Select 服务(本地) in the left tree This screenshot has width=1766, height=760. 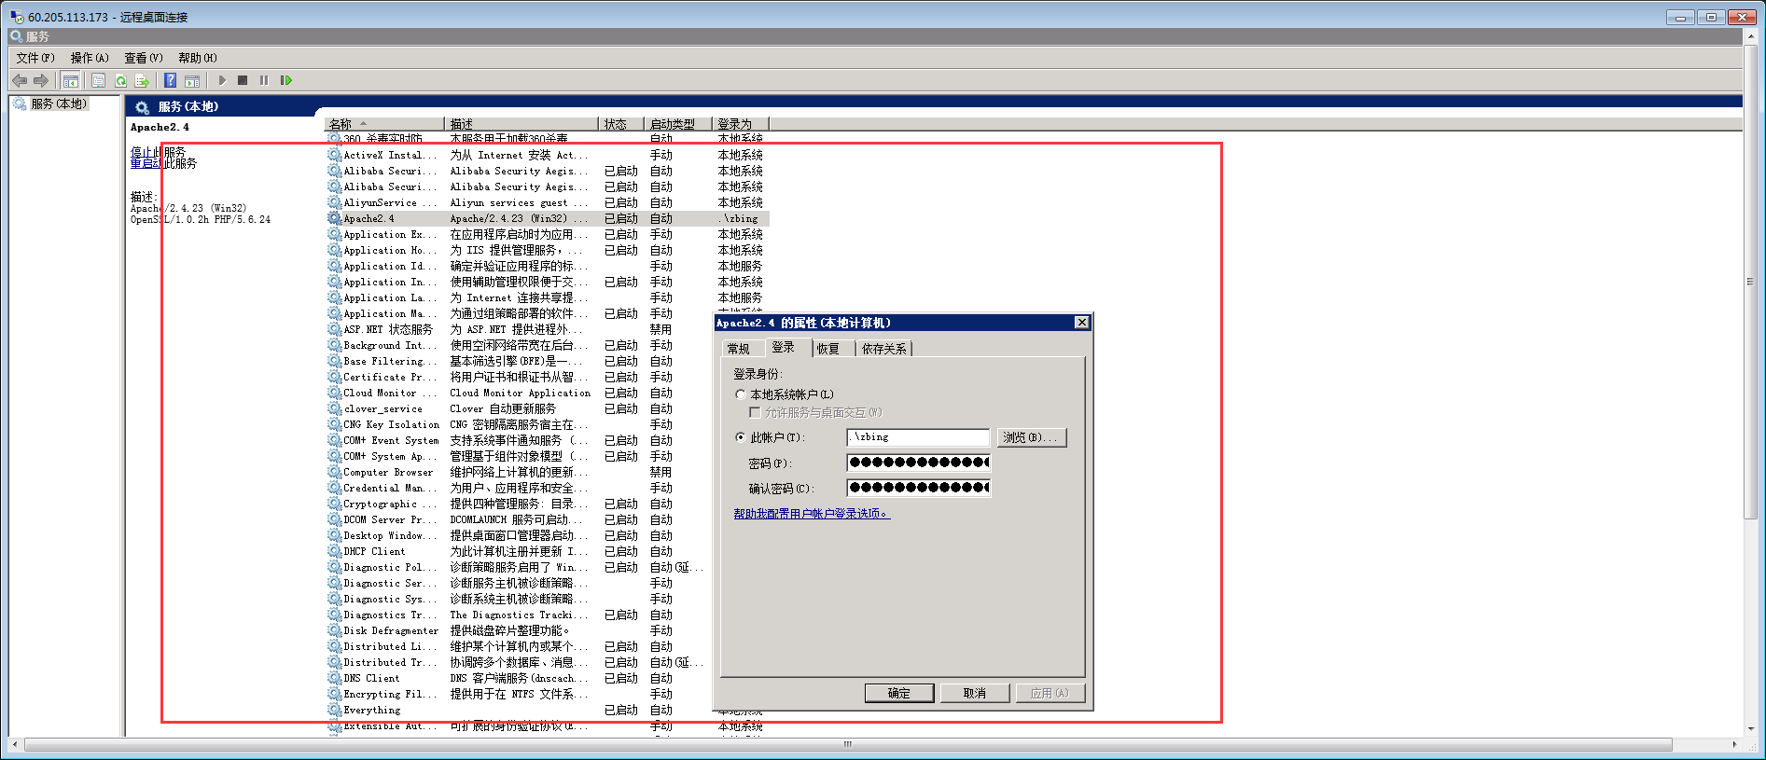coord(58,104)
